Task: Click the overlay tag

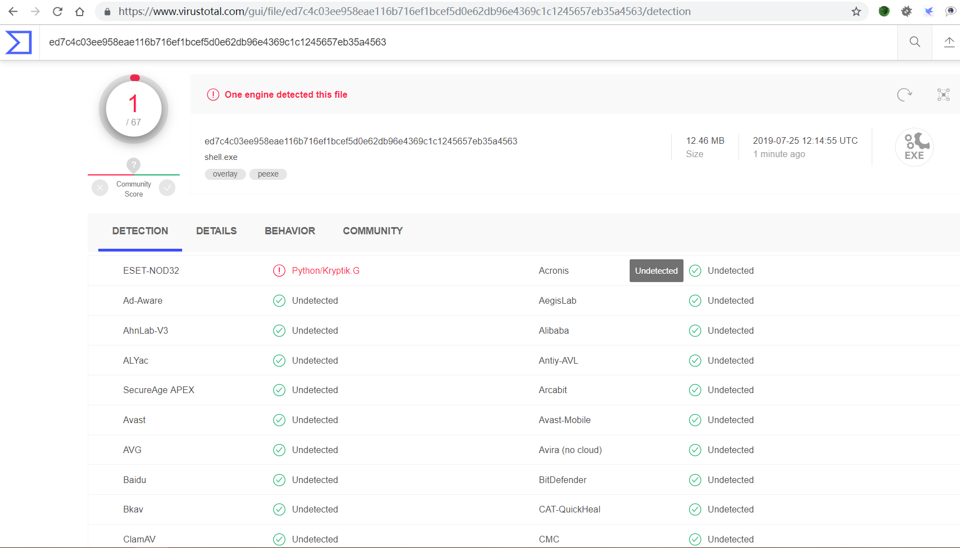Action: (225, 174)
